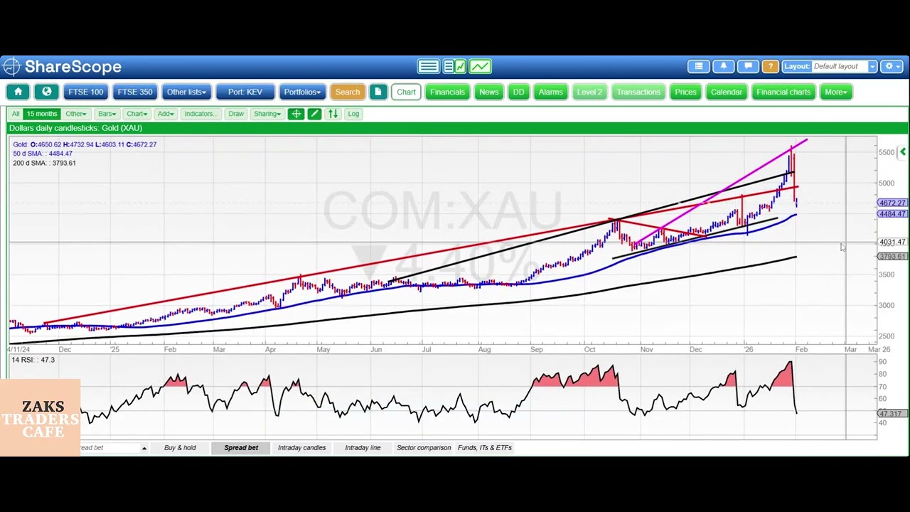Switch to the chart-only view icon
The height and width of the screenshot is (512, 910).
click(480, 67)
